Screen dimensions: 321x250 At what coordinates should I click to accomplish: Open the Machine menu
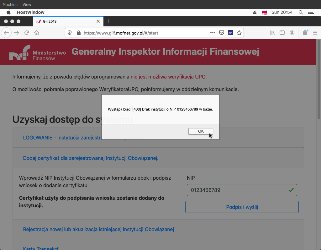[10, 5]
